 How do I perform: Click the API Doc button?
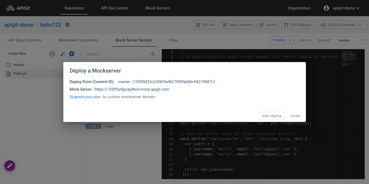[x=206, y=25]
